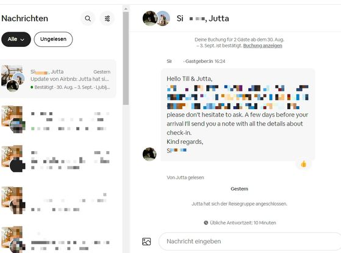Open the fourth conversation thumbnail
Image resolution: width=341 pixels, height=253 pixels.
[x=13, y=201]
